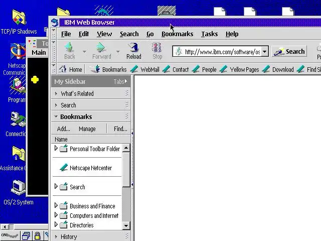Viewport: 321px width, 241px height.
Task: Open the Back button history dropdown
Action: click(x=84, y=51)
